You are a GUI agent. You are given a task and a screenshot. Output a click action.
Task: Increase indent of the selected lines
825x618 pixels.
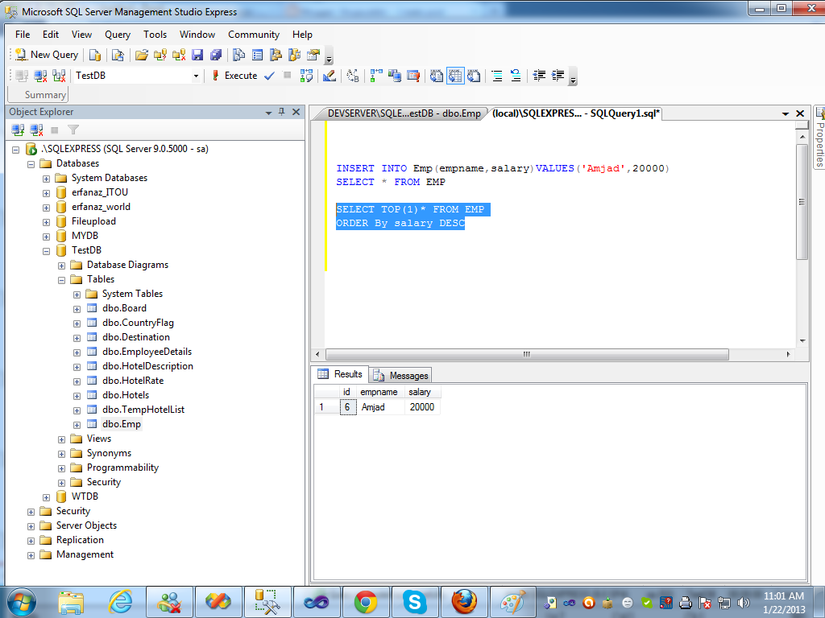pos(558,76)
